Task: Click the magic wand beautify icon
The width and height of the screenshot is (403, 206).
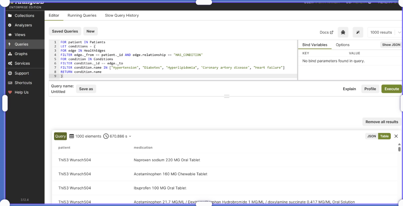Action: click(x=358, y=32)
